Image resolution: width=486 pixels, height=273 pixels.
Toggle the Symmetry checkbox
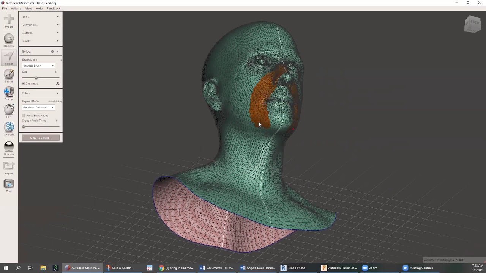click(x=24, y=83)
